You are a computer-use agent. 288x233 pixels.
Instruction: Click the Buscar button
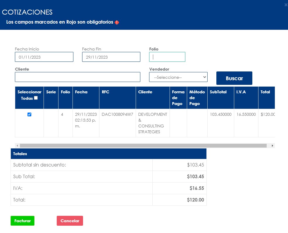click(234, 78)
